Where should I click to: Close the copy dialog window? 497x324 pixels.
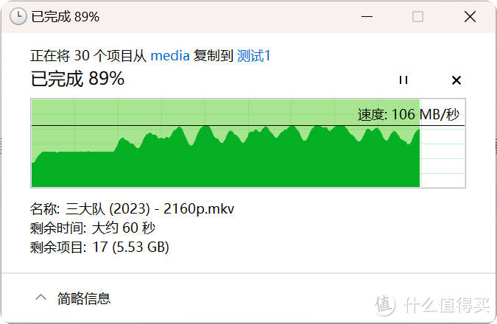tap(468, 16)
